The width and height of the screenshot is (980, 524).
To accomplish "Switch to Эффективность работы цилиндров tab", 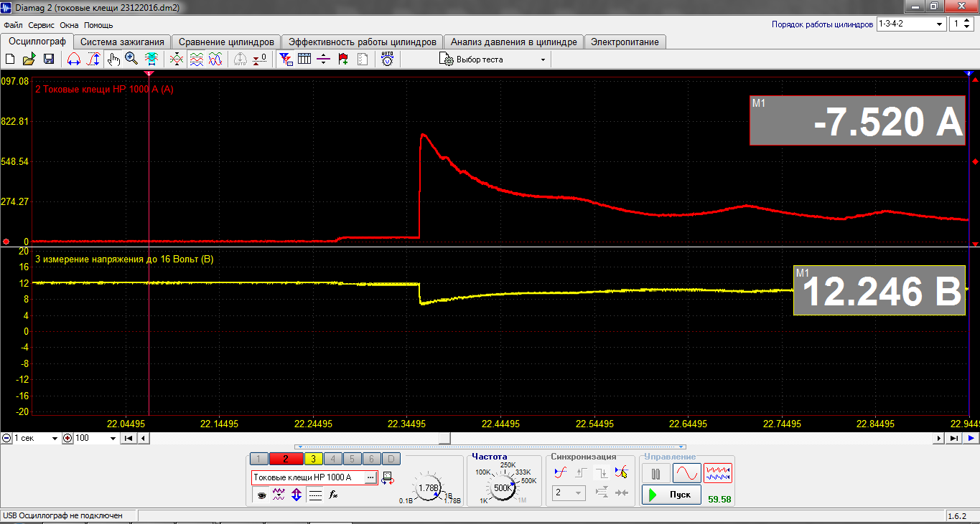I will tap(362, 42).
